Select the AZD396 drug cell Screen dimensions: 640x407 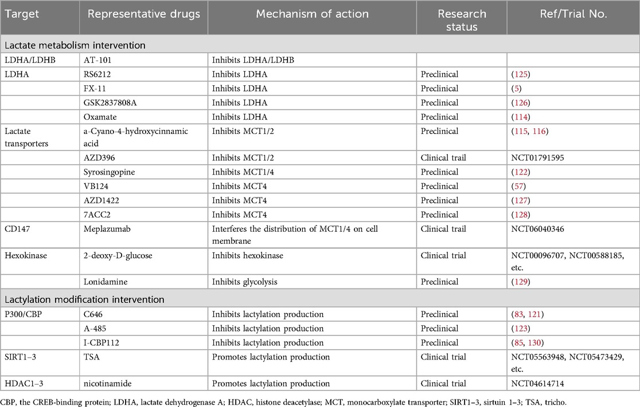tap(144, 157)
